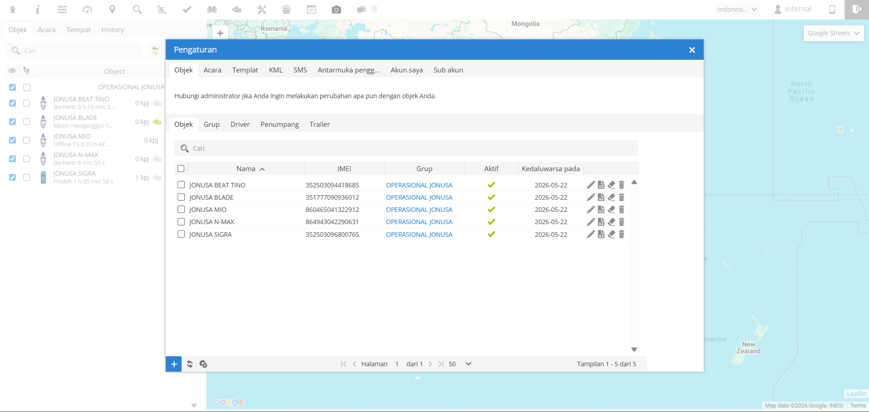Open the chat bubble icon
Screen dimensions: 869x412
click(361, 10)
